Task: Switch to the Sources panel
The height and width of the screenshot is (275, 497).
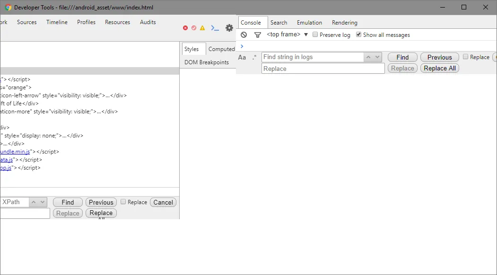Action: 26,22
